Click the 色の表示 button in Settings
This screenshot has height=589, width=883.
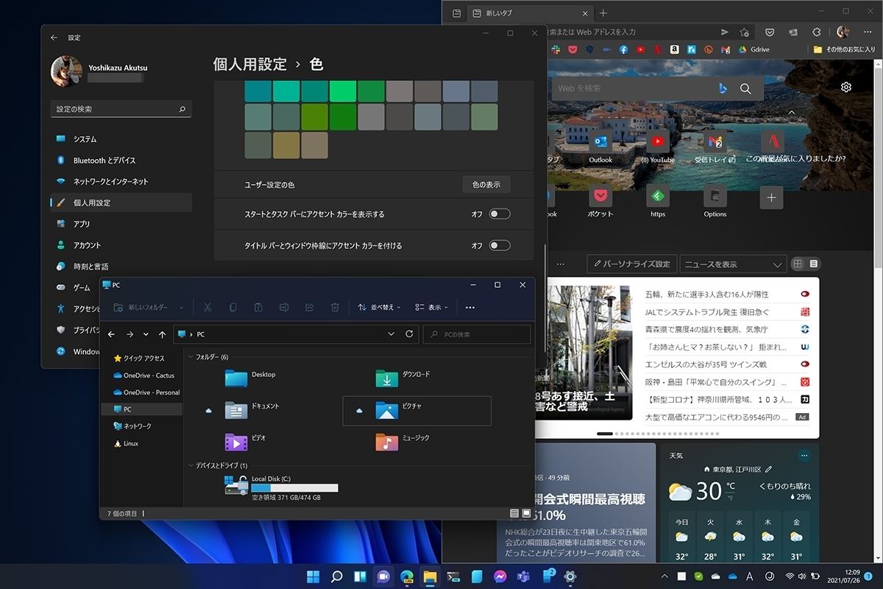(x=486, y=185)
